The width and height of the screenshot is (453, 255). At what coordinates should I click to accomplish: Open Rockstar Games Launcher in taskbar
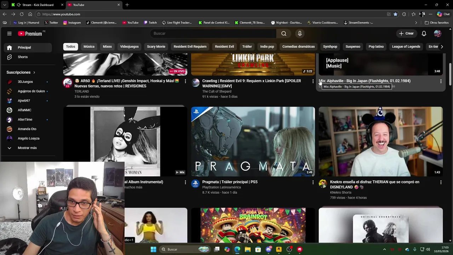point(279,249)
